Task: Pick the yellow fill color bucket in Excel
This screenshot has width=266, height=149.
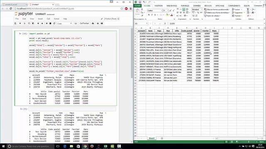Action: pos(167,15)
